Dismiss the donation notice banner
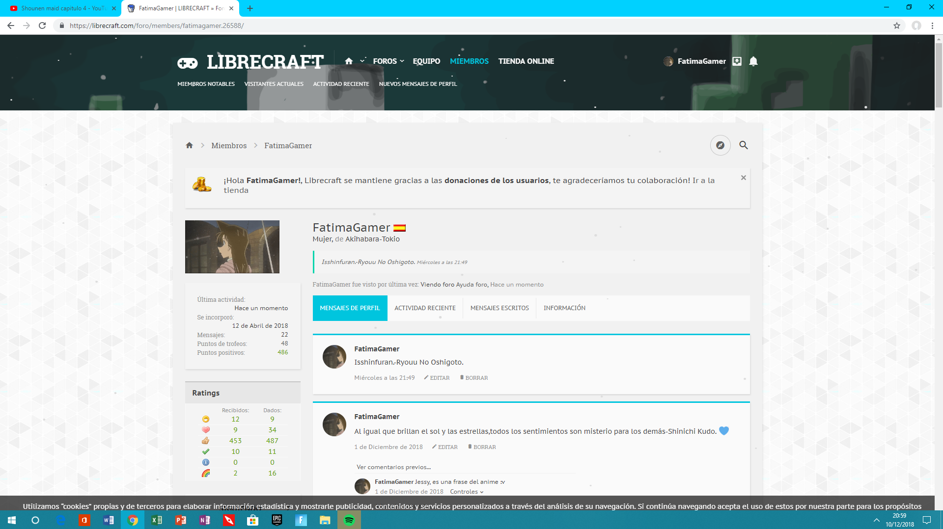943x529 pixels. click(x=744, y=178)
